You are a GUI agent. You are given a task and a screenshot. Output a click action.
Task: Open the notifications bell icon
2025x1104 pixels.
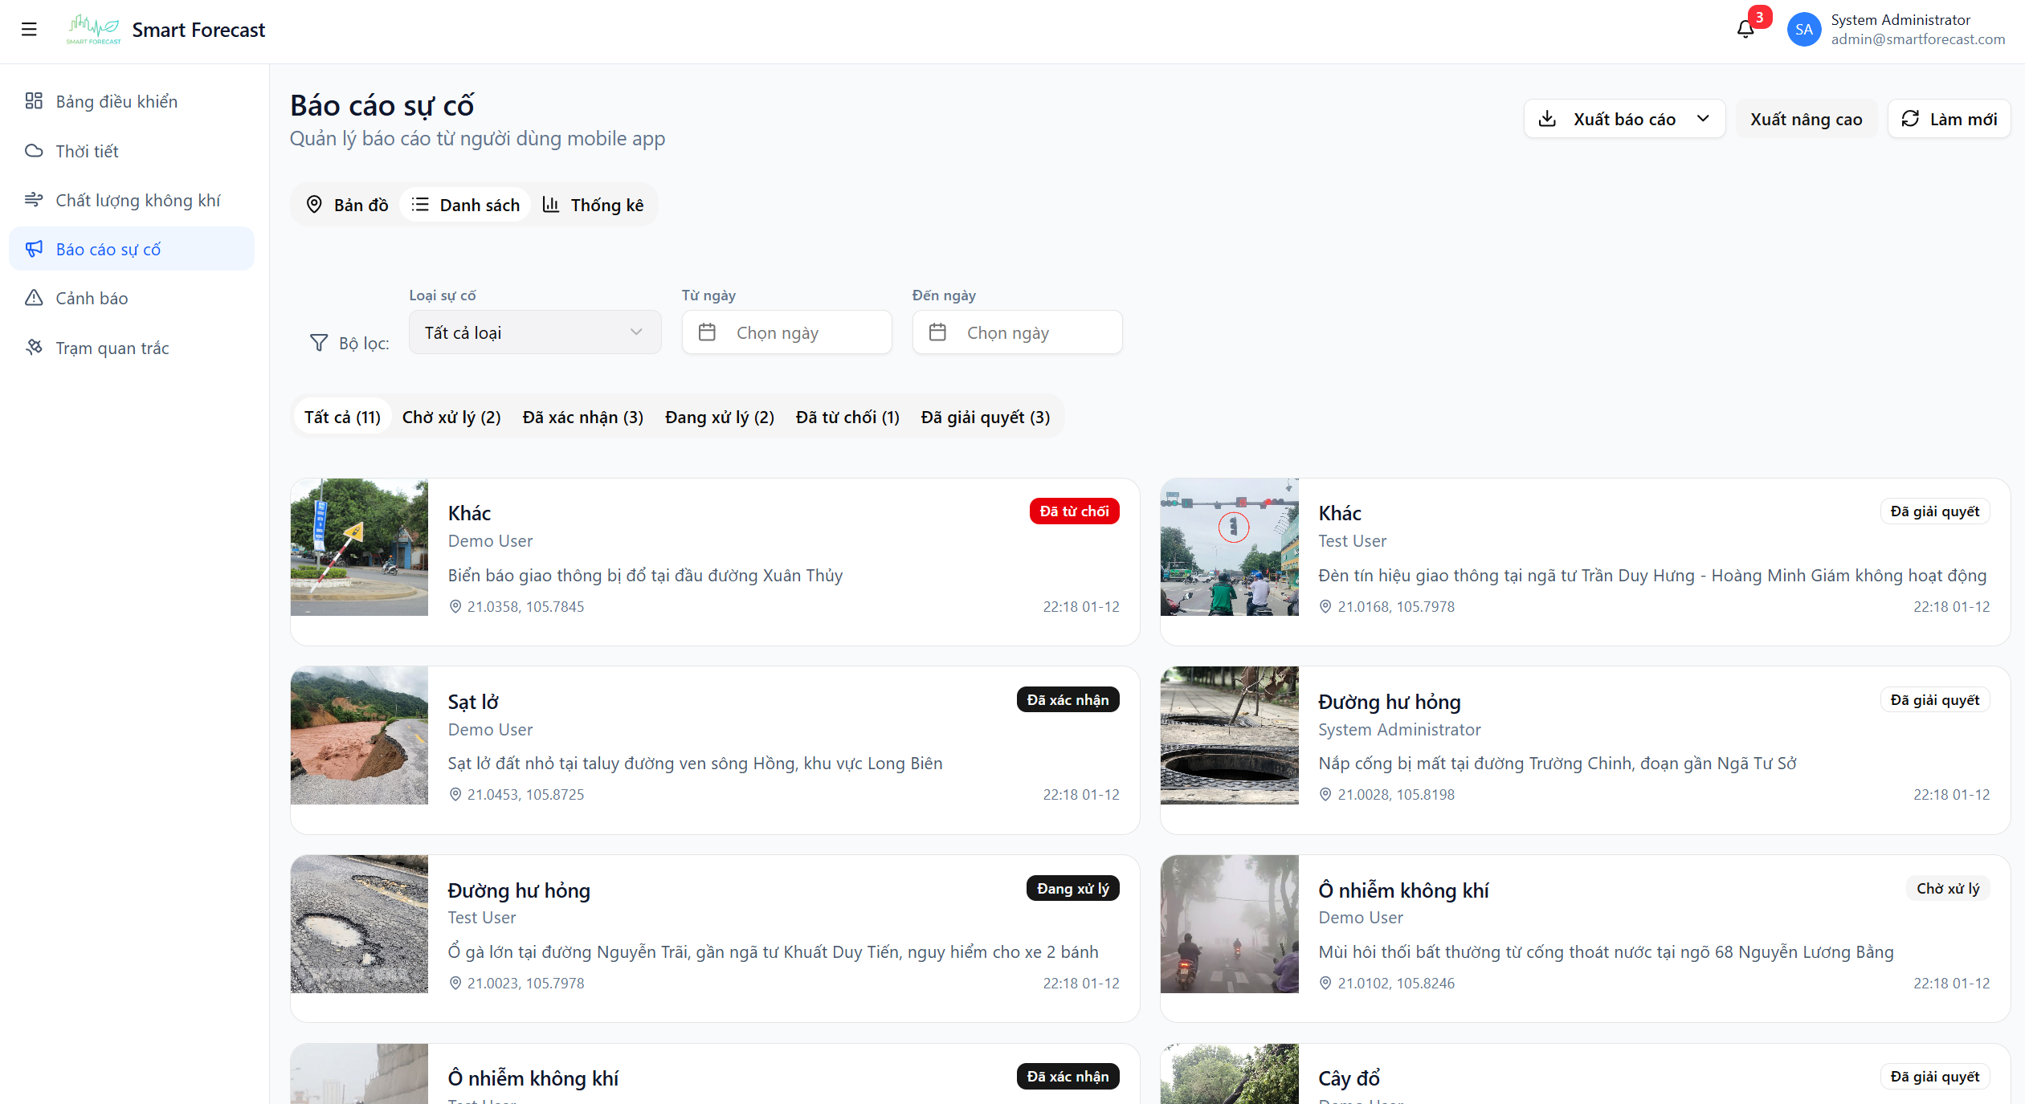coord(1745,30)
